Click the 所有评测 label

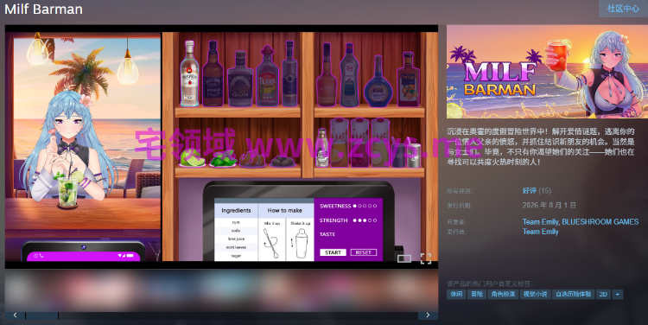coord(459,191)
